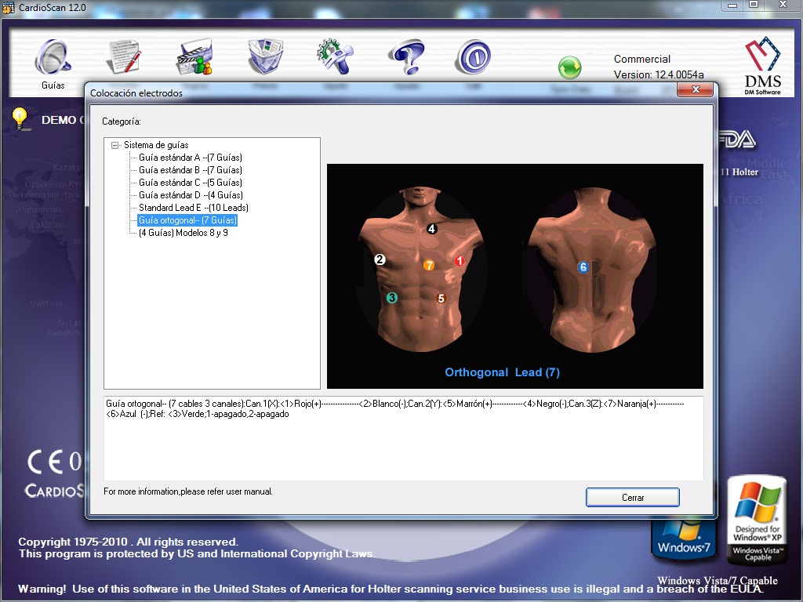Screen dimensions: 803x602
Task: Click the back torso image
Action: coord(591,270)
